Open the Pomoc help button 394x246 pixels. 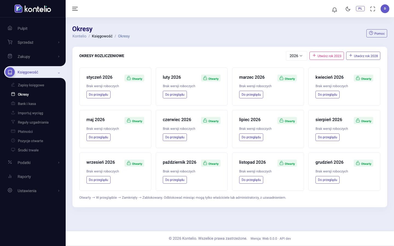coord(377,33)
